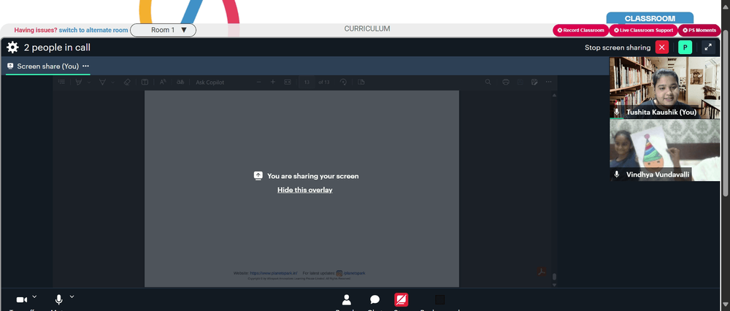The image size is (730, 311).
Task: Open the Chat bubble icon
Action: pos(374,299)
